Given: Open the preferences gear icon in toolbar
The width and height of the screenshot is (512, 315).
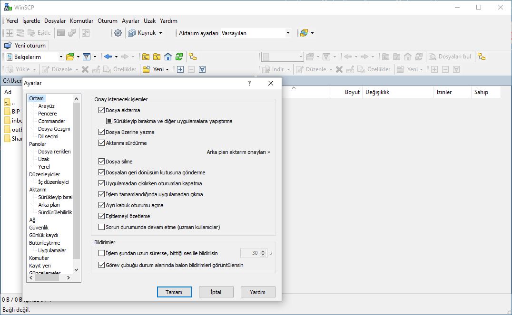Looking at the screenshot, I should [x=118, y=33].
